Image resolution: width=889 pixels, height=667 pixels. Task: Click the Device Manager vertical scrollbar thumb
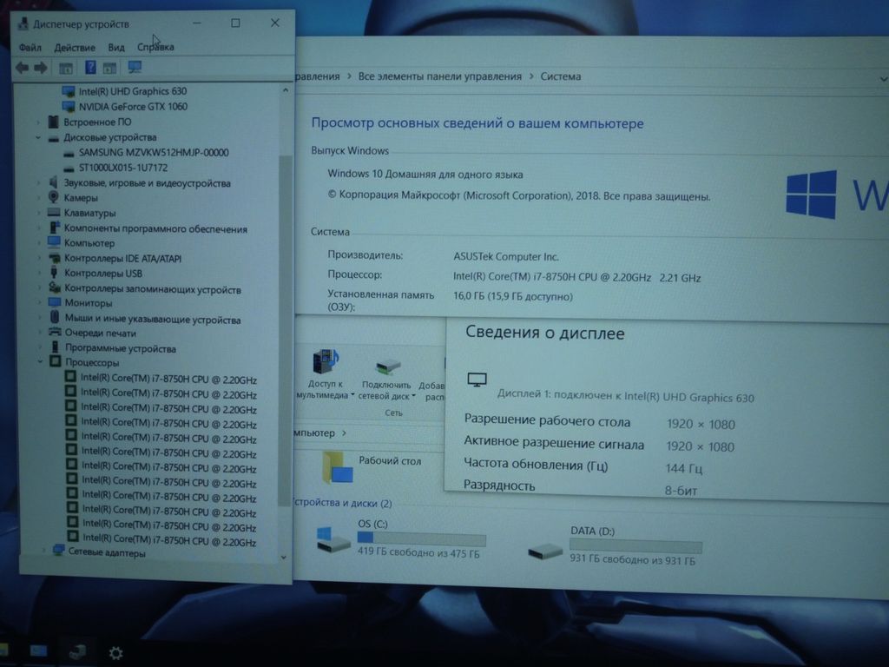click(283, 330)
